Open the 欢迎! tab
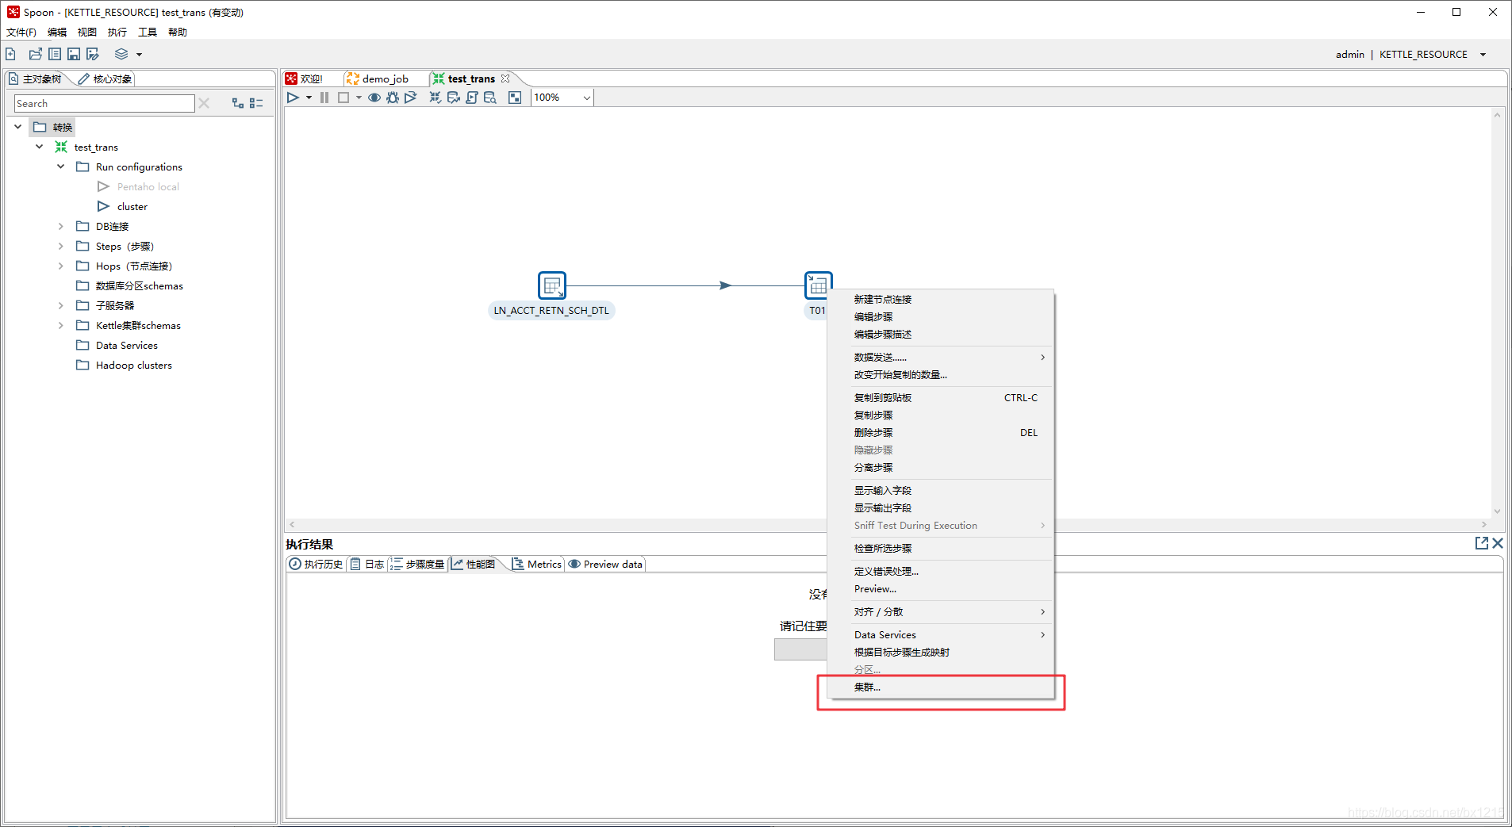 [x=311, y=78]
